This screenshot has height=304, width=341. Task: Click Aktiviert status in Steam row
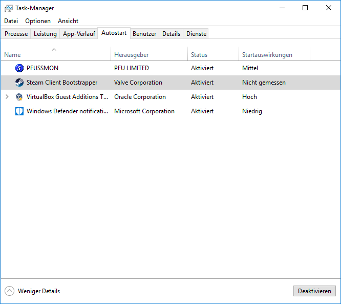point(202,83)
